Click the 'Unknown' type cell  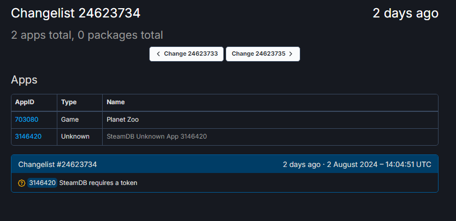pos(80,137)
